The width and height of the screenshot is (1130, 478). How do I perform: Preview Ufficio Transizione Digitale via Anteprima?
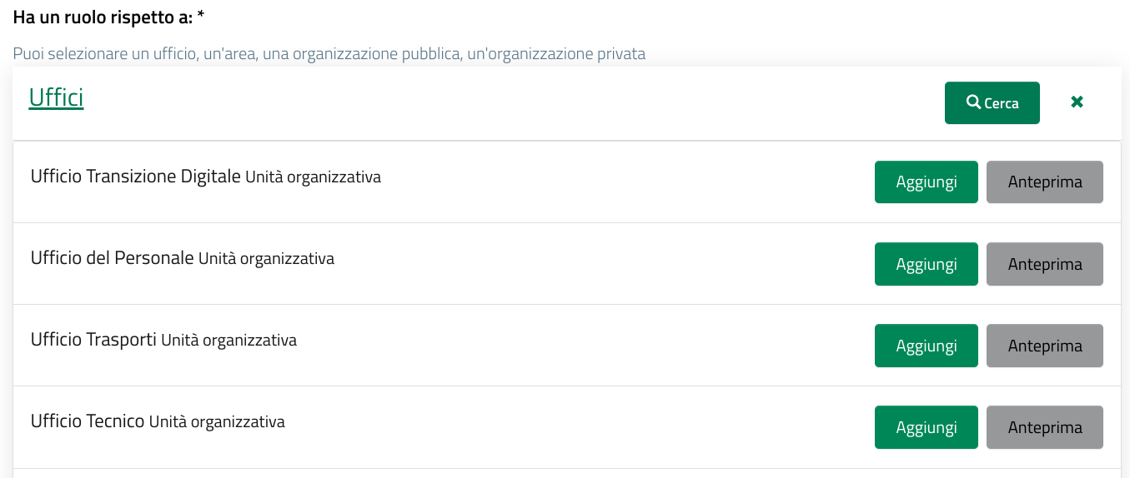1045,182
